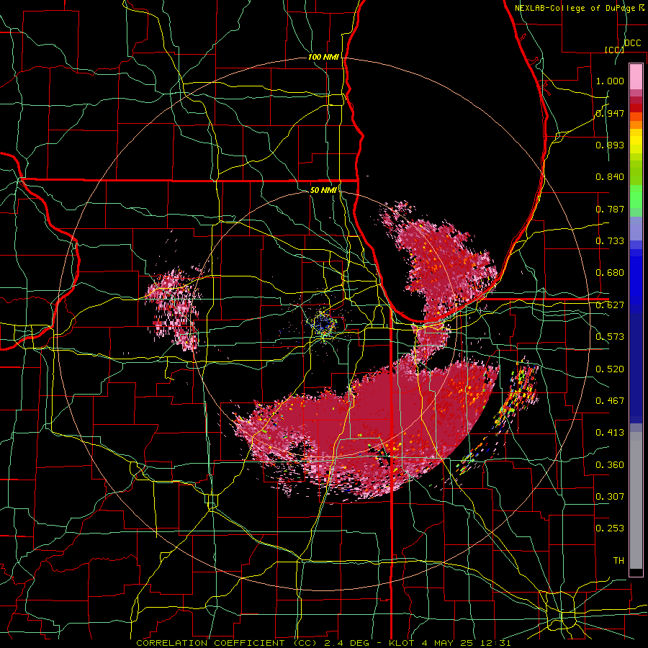
Task: Select the 0.413 scale value
Action: point(610,433)
